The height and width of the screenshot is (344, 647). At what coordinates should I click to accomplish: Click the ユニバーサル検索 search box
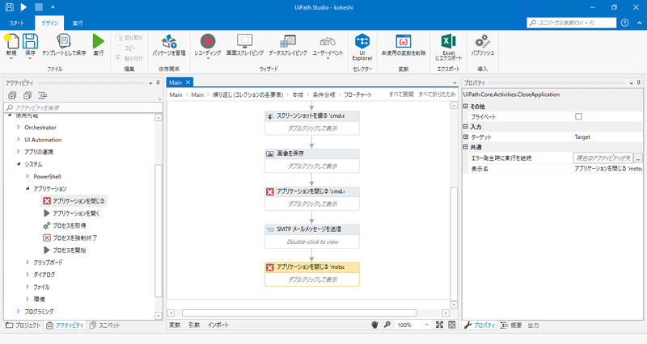(572, 23)
